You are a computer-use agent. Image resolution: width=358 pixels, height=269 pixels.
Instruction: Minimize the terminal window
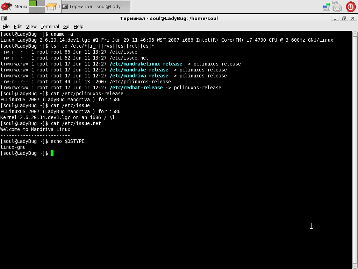click(335, 18)
